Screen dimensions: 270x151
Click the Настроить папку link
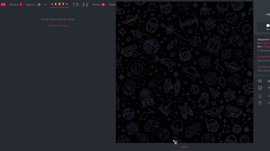coord(58,26)
